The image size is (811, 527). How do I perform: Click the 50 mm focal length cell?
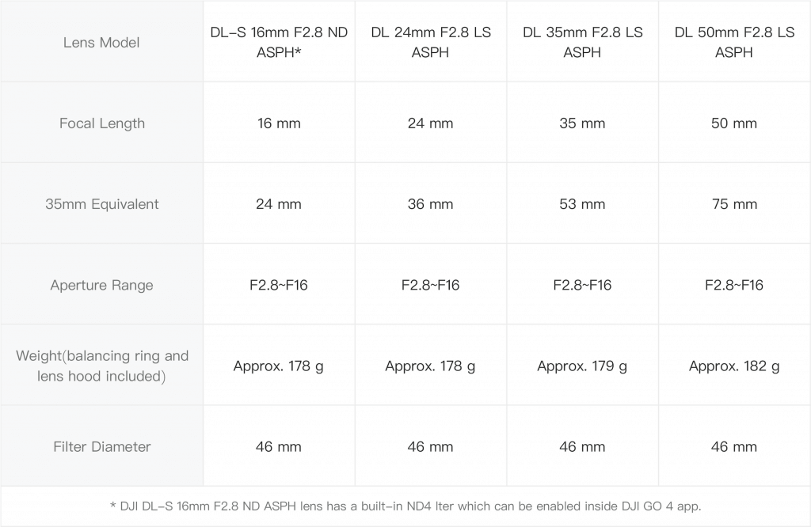coord(734,123)
